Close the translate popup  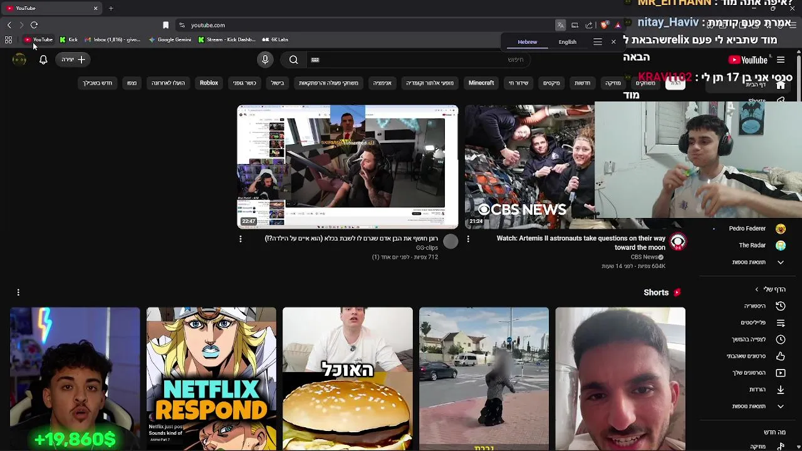click(x=613, y=42)
